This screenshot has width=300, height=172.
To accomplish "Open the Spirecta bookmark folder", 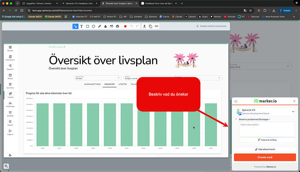I will click(x=151, y=17).
